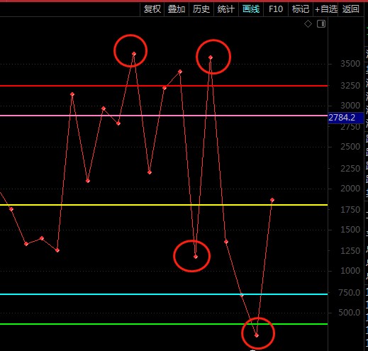Screen dimensions: 368x351
Task: Add the stock via +自选
Action: [x=325, y=9]
